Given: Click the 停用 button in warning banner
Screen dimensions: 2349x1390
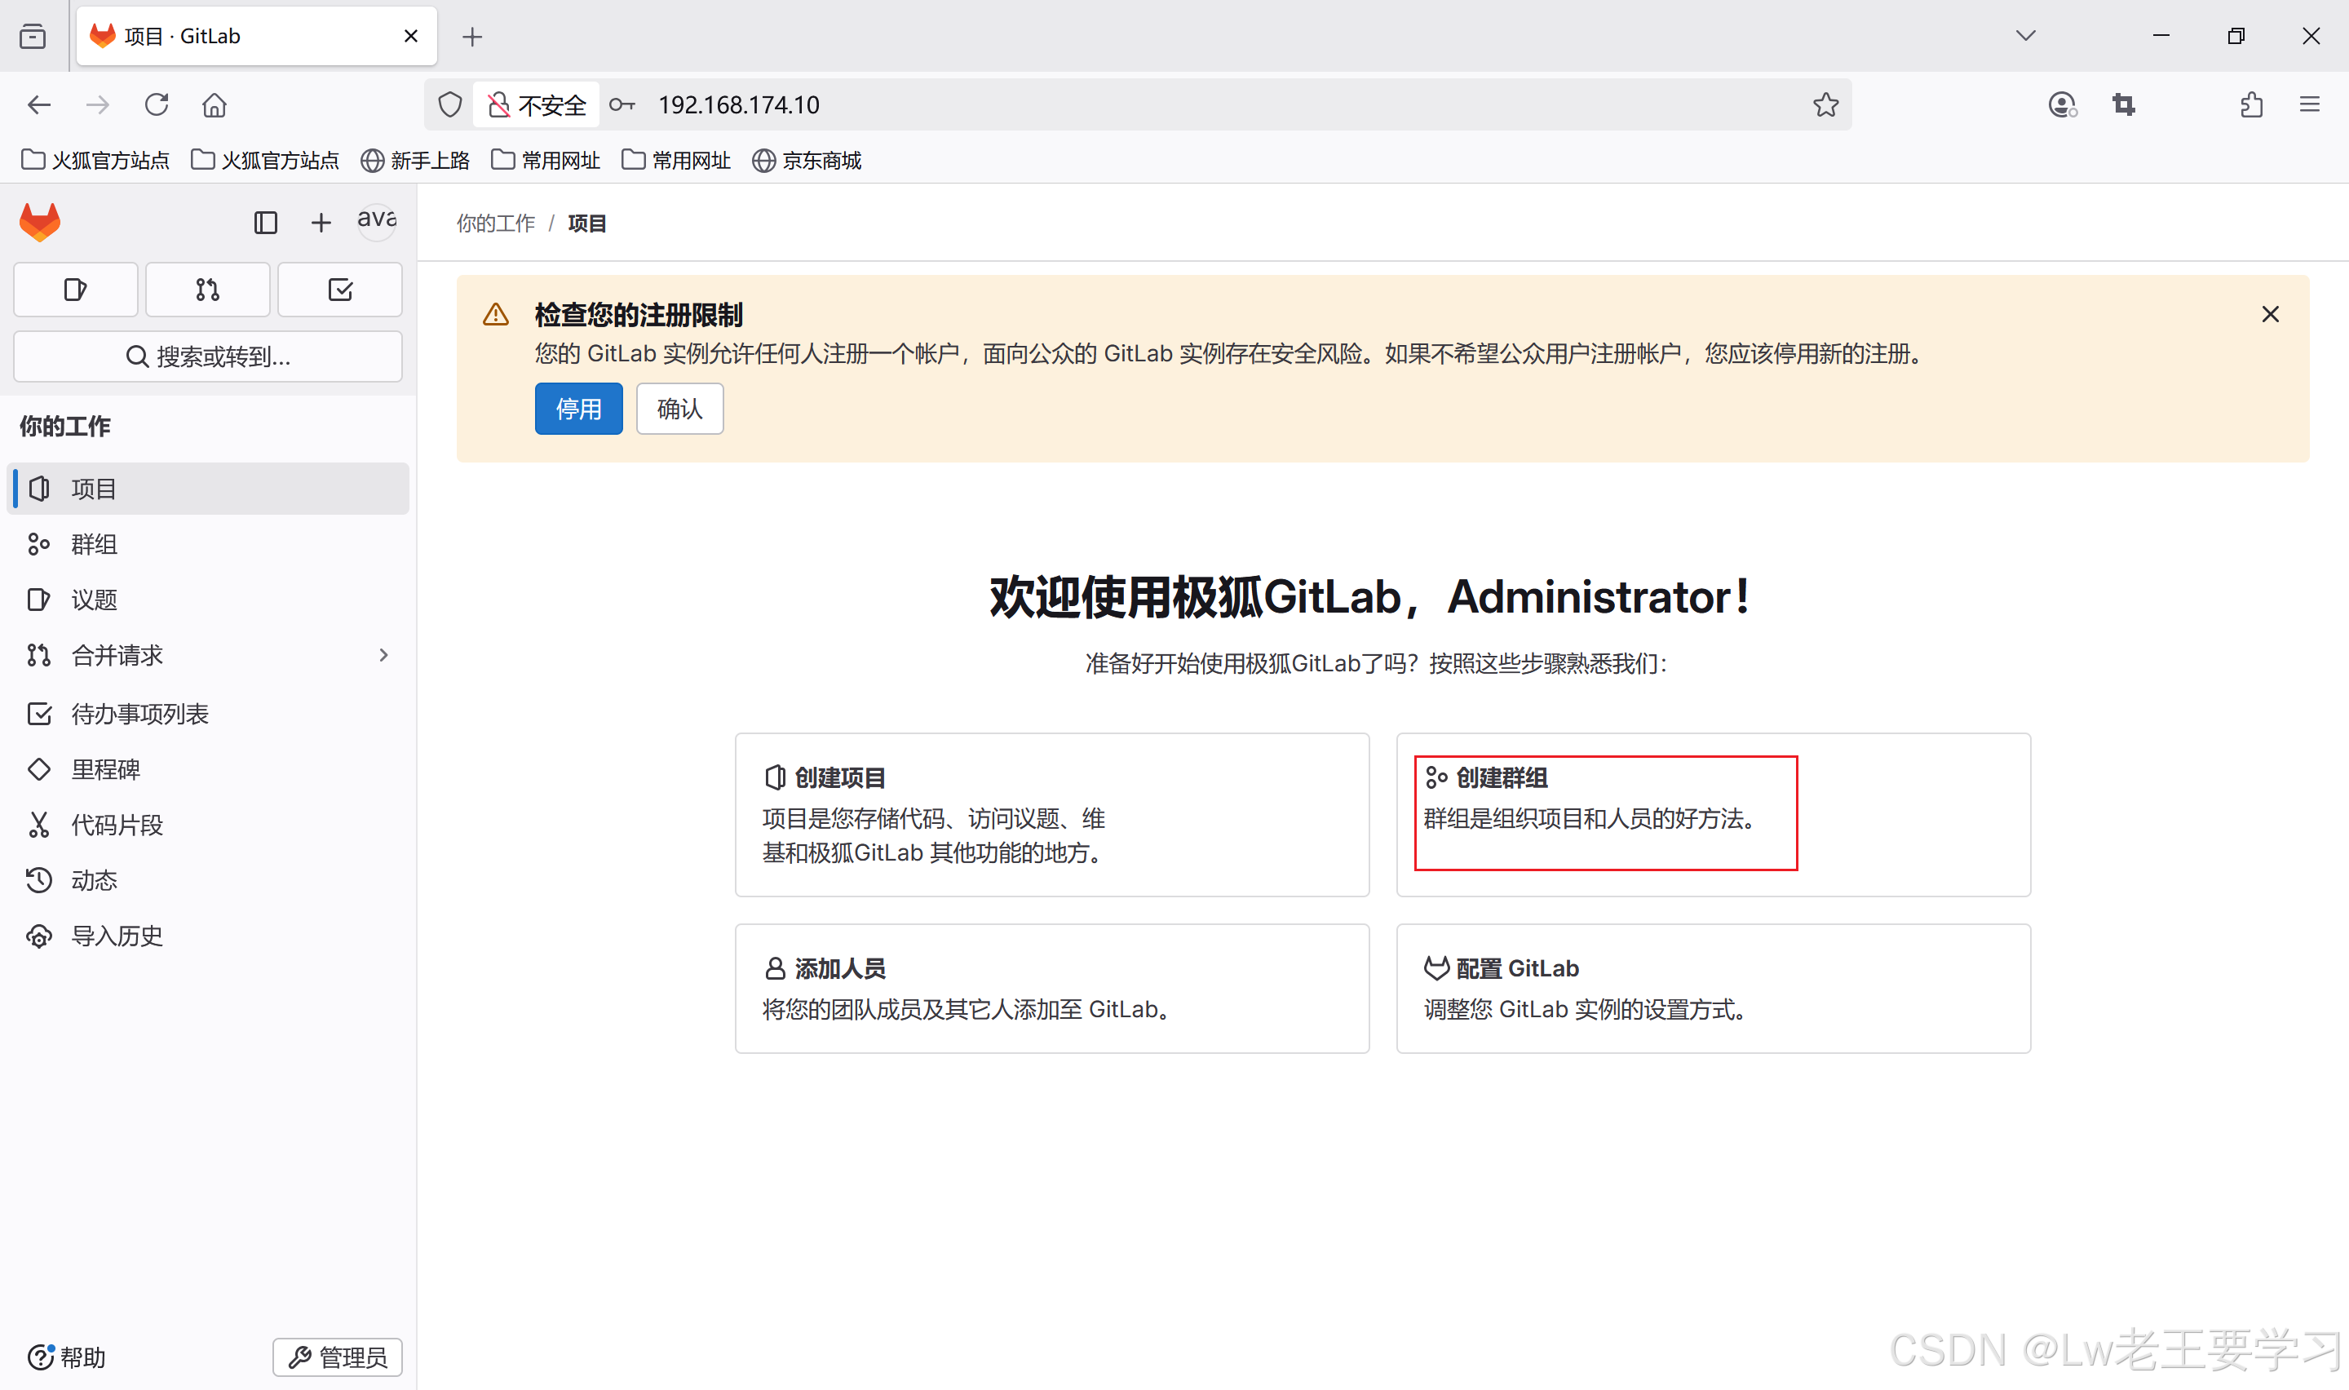Looking at the screenshot, I should (578, 409).
